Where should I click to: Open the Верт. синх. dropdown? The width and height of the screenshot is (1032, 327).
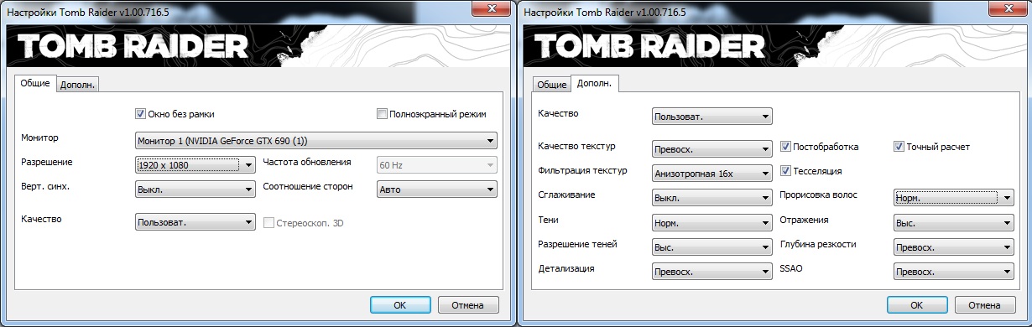coord(195,189)
